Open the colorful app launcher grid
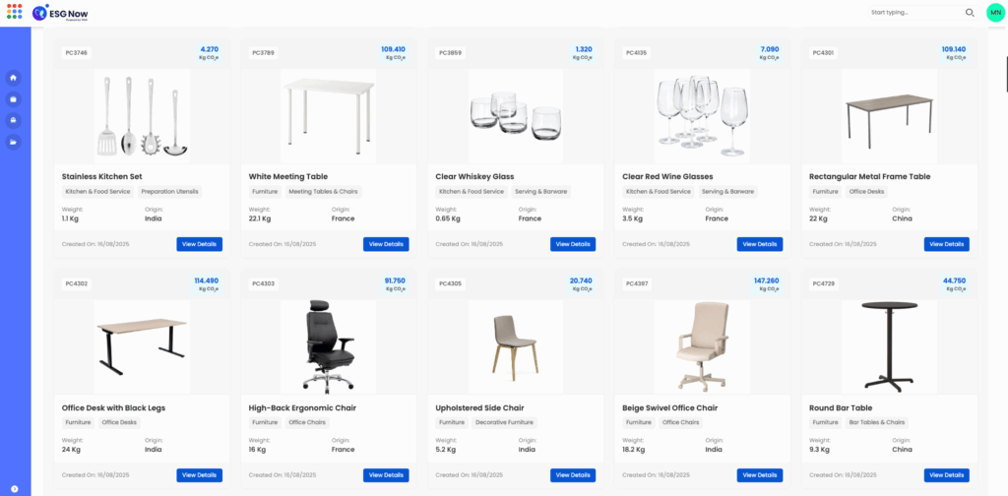Screen dimensions: 1008x496 pos(14,12)
